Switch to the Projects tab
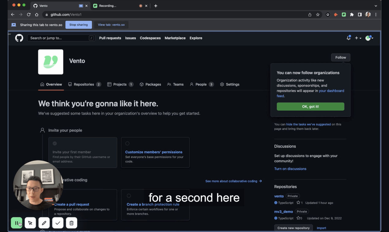Screen dimensions: 389x232 (120, 84)
